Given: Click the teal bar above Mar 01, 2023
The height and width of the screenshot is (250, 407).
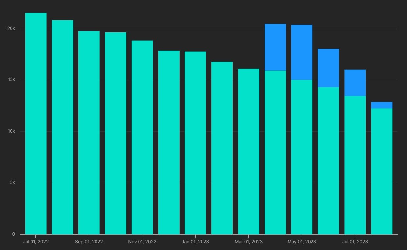Looking at the screenshot, I should (x=248, y=151).
